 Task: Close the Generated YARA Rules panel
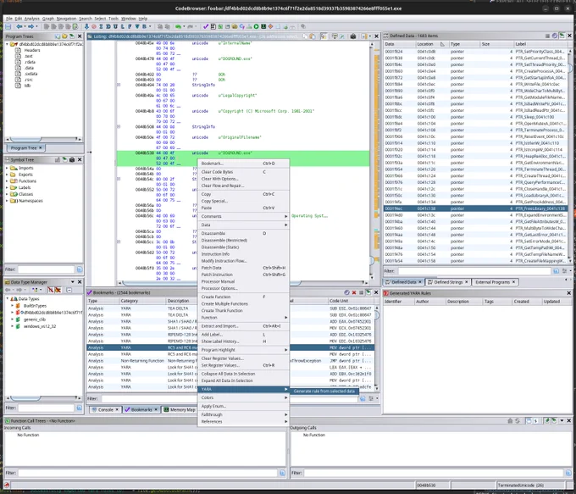[x=568, y=293]
